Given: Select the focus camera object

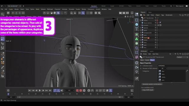Looking at the screenshot, I should pos(148,23).
